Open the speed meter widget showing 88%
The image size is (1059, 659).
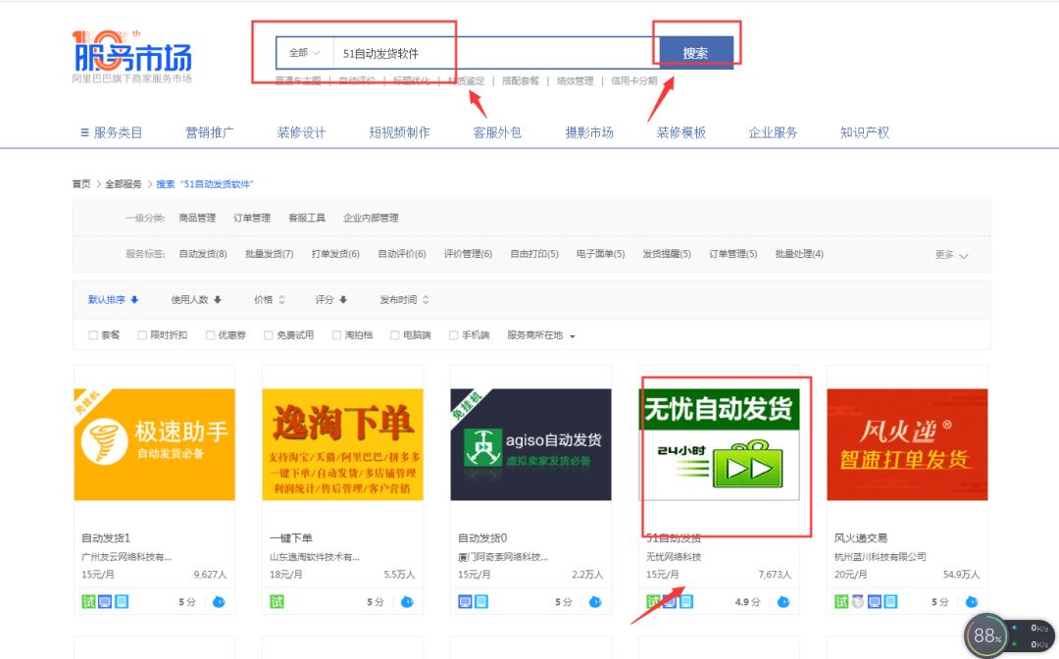click(985, 635)
